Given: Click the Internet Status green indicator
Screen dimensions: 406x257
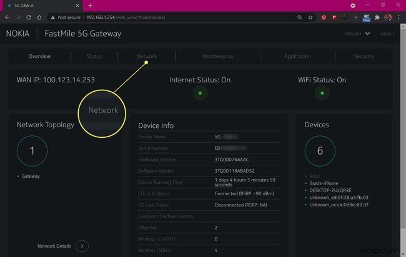Looking at the screenshot, I should click(x=200, y=93).
